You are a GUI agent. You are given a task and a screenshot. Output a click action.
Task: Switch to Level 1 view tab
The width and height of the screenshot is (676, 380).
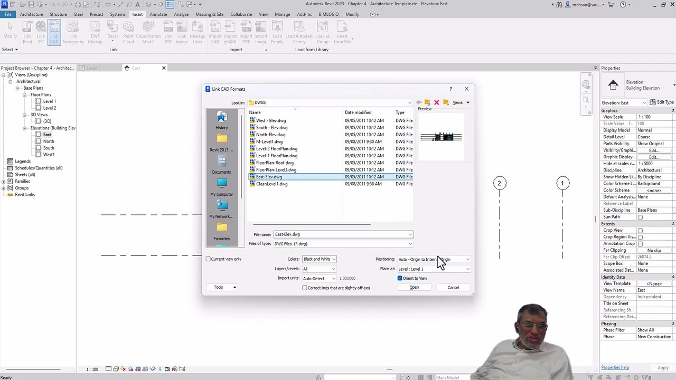point(93,68)
